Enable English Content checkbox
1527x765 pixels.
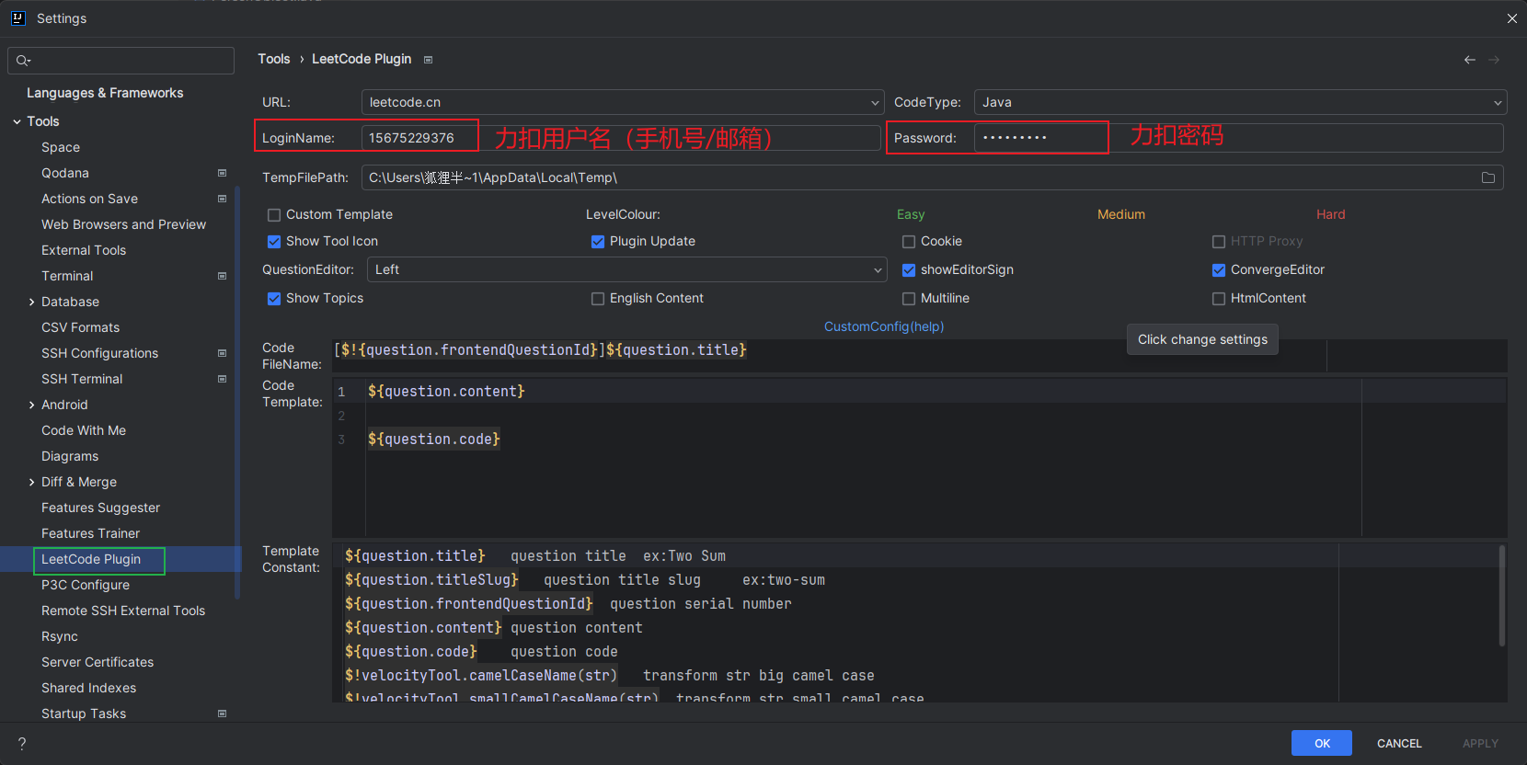[598, 299]
